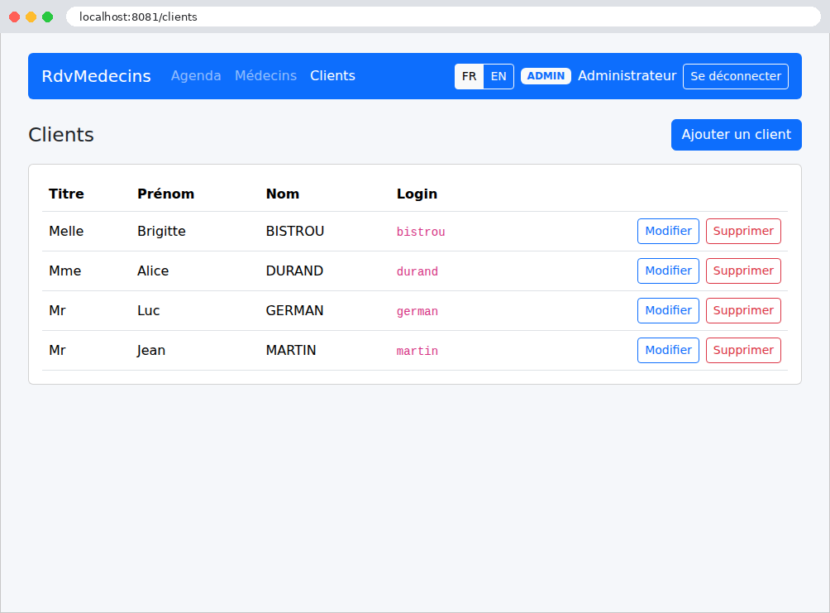The image size is (830, 613).
Task: Delete the MARTIN client entry
Action: (x=743, y=350)
